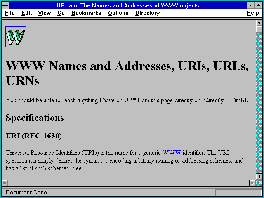Click the 'Document: Done' status text
The image size is (264, 198).
[x=26, y=192]
